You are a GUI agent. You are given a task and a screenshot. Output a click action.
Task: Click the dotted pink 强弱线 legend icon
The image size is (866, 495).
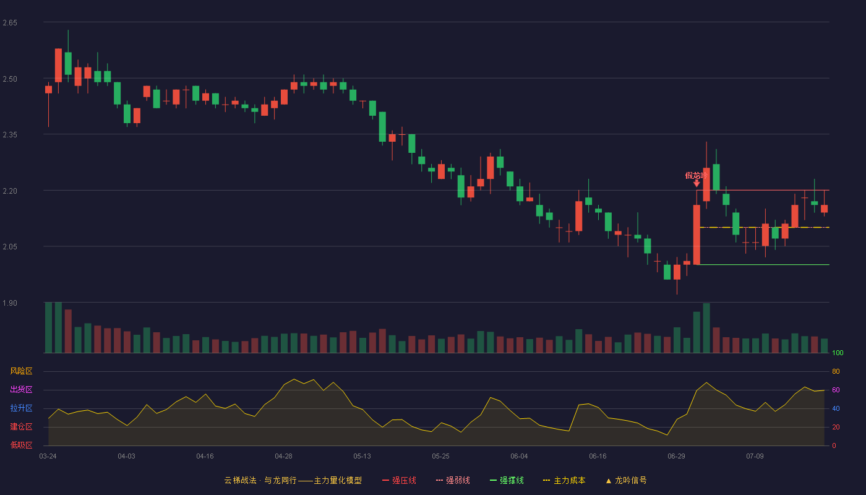[x=440, y=481]
